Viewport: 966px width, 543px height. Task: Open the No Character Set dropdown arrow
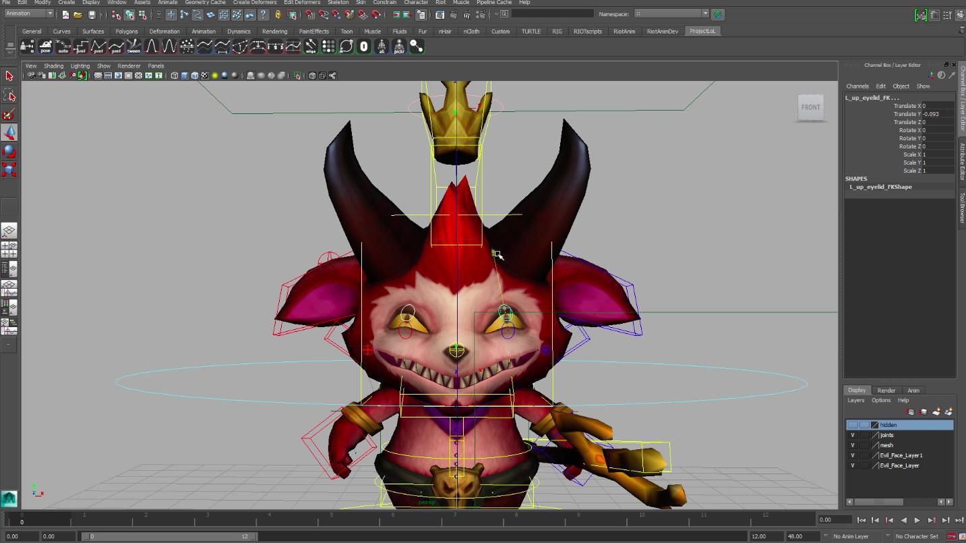[x=888, y=536]
